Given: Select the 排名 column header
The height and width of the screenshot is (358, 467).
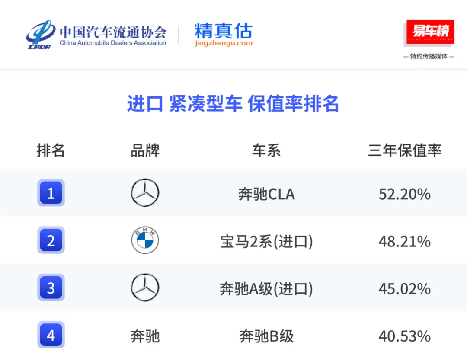Looking at the screenshot, I should click(x=51, y=150).
